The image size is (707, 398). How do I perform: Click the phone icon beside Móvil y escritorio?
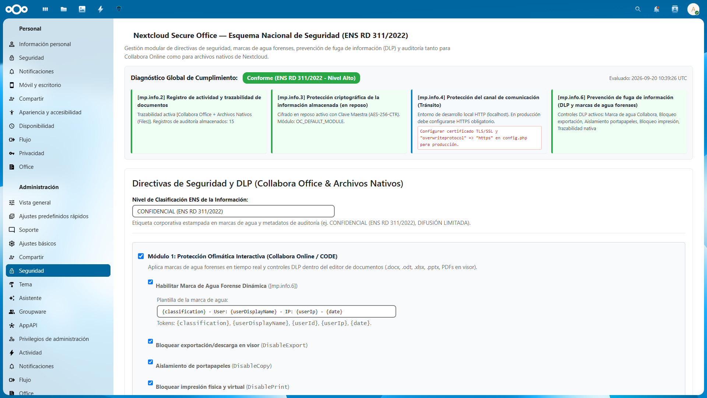tap(12, 85)
